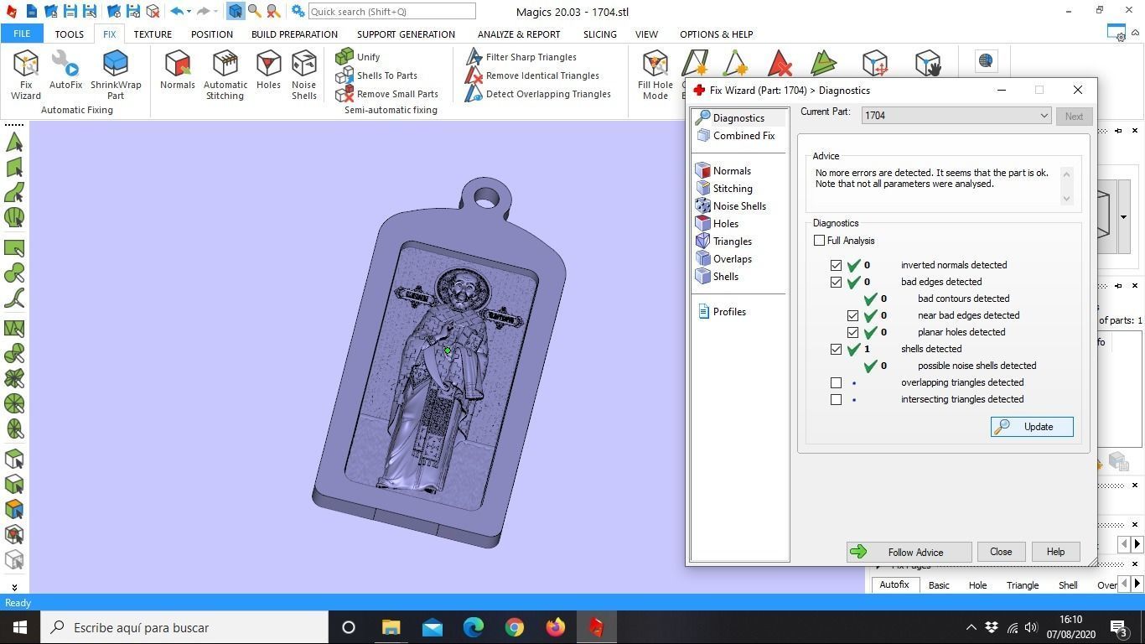Select Noise Shells tool in ribbon
The height and width of the screenshot is (644, 1145).
click(x=304, y=75)
